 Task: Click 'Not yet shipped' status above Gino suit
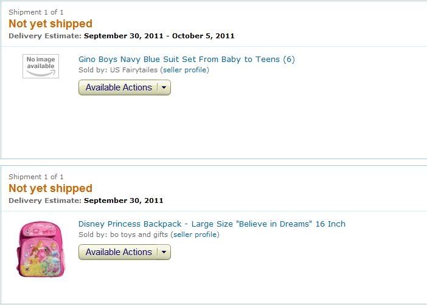50,24
